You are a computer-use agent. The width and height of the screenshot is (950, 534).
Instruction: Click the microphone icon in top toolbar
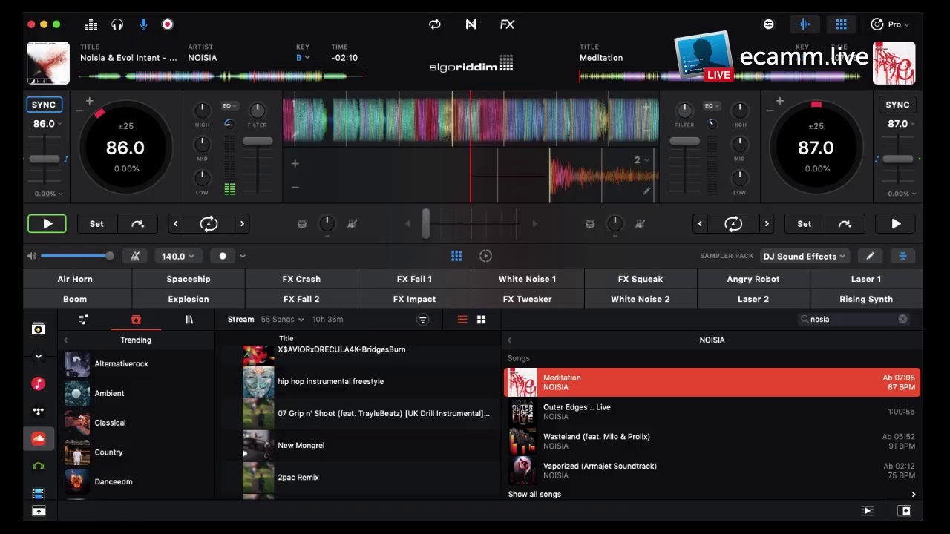143,24
